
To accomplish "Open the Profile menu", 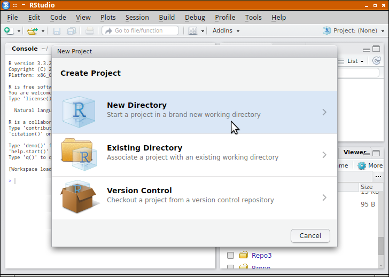I will (225, 18).
